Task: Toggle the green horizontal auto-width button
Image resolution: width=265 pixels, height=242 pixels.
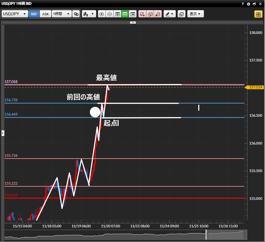Action: 125,14
